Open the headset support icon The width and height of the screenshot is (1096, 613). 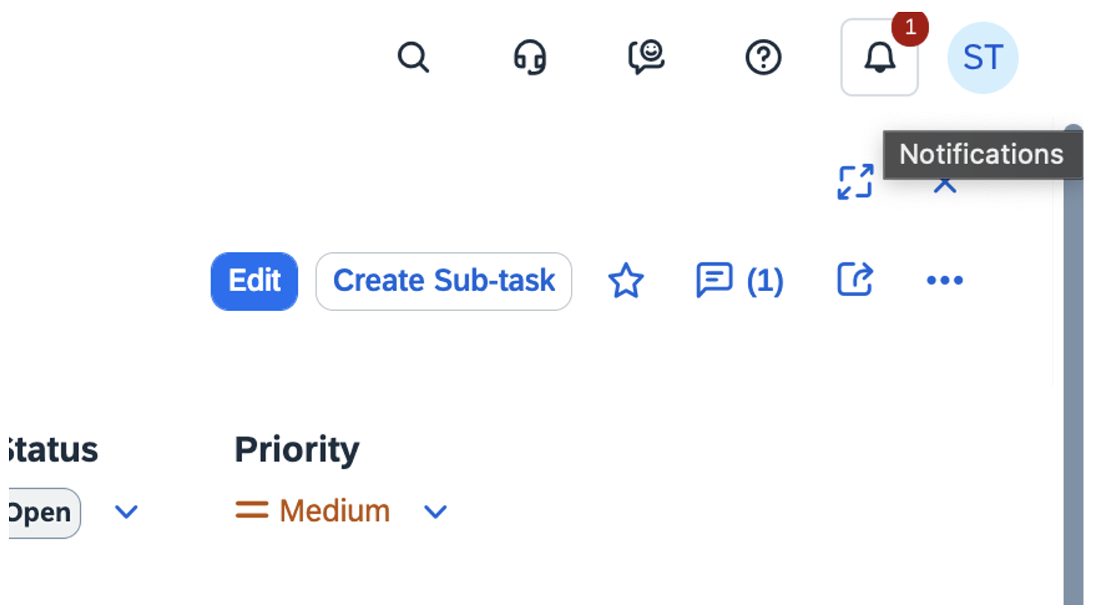click(530, 57)
